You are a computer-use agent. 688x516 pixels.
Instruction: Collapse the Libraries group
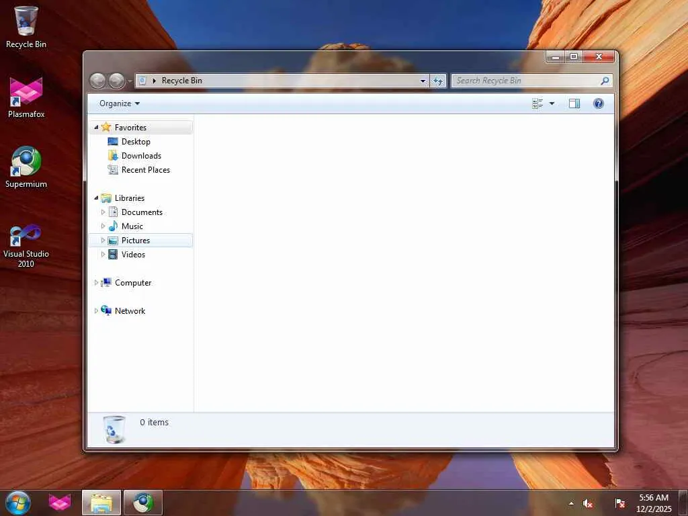pos(96,198)
